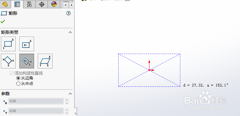Screen dimensions: 240x116
Task: Open the FeatureManager design tree tab
Action: (5, 4)
